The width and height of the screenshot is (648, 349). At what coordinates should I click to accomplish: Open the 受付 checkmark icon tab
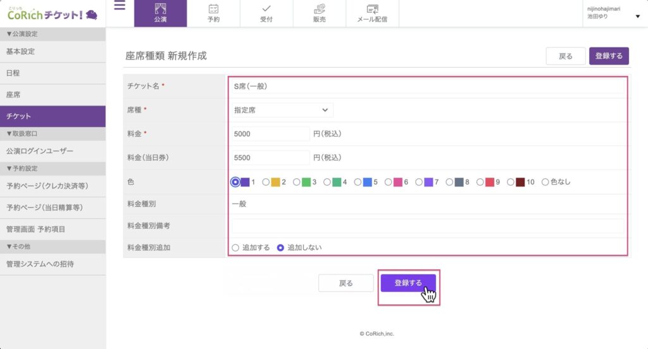(x=266, y=13)
